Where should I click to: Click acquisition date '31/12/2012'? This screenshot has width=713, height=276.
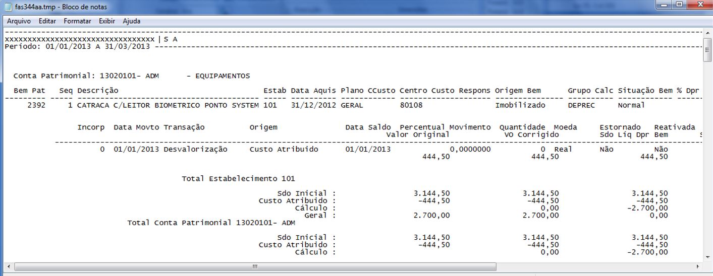coord(313,105)
